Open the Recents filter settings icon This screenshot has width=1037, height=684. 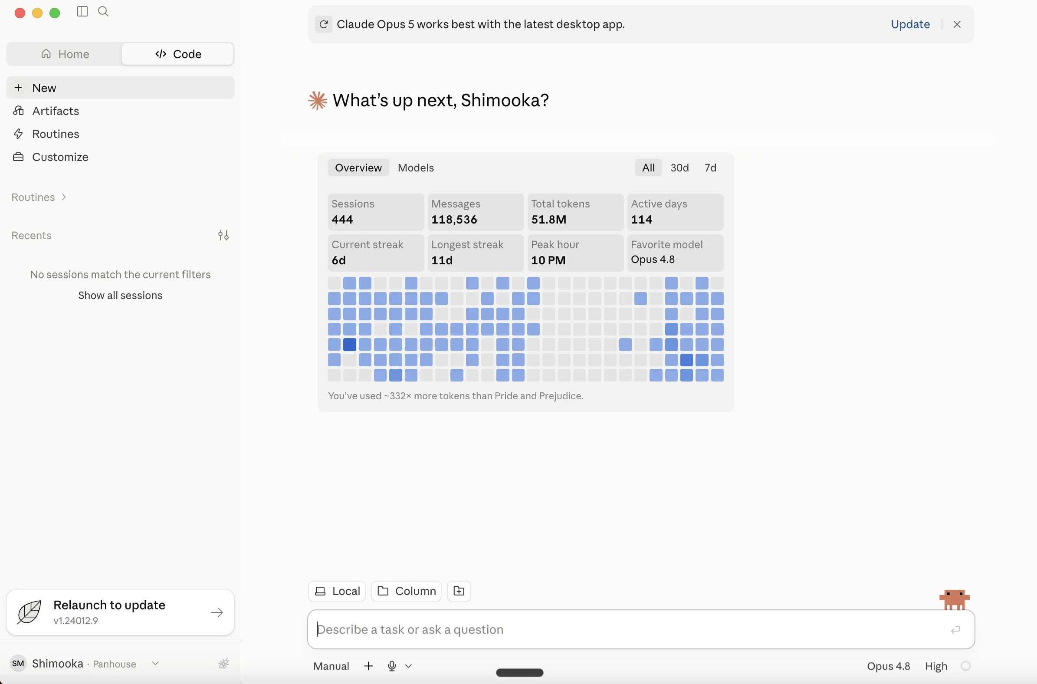[x=223, y=236]
